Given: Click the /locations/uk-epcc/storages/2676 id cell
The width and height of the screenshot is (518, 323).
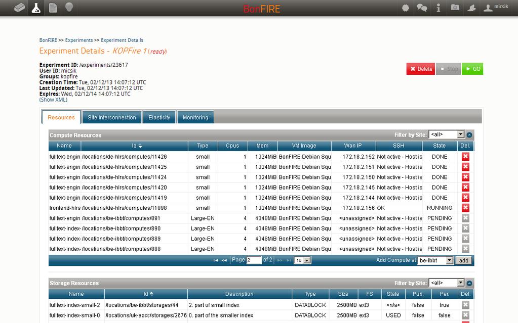Looking at the screenshot, I should pos(146,315).
